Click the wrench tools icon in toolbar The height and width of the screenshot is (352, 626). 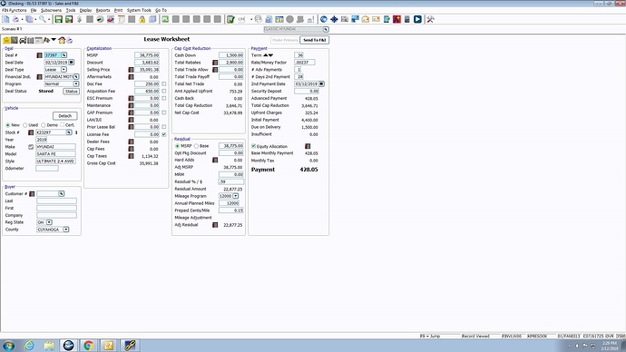coord(430,19)
